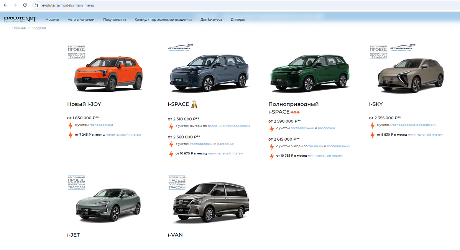
Task: Click трейд-ин link under i-SPACE 4x4
Action: [x=315, y=146]
